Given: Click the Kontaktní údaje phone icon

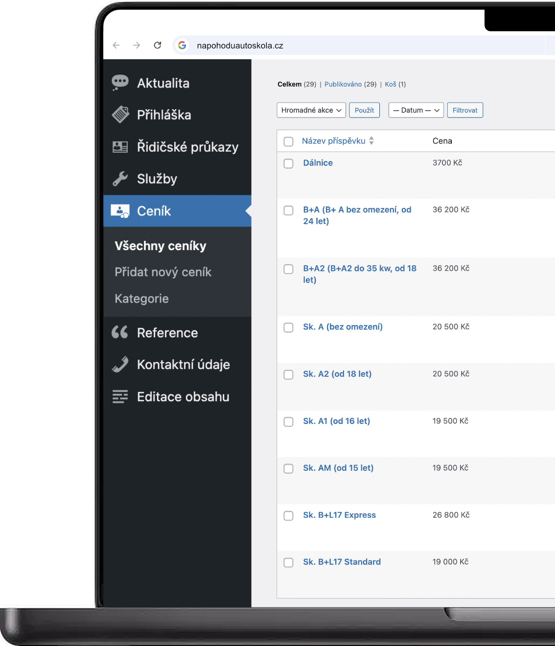Looking at the screenshot, I should 120,365.
